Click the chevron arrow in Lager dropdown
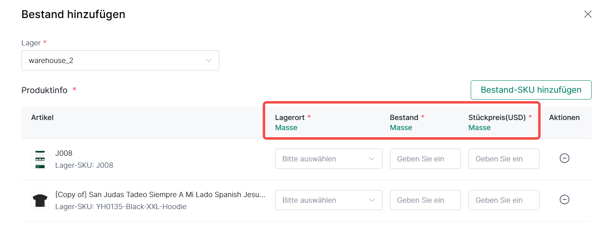The width and height of the screenshot is (600, 238). point(209,61)
